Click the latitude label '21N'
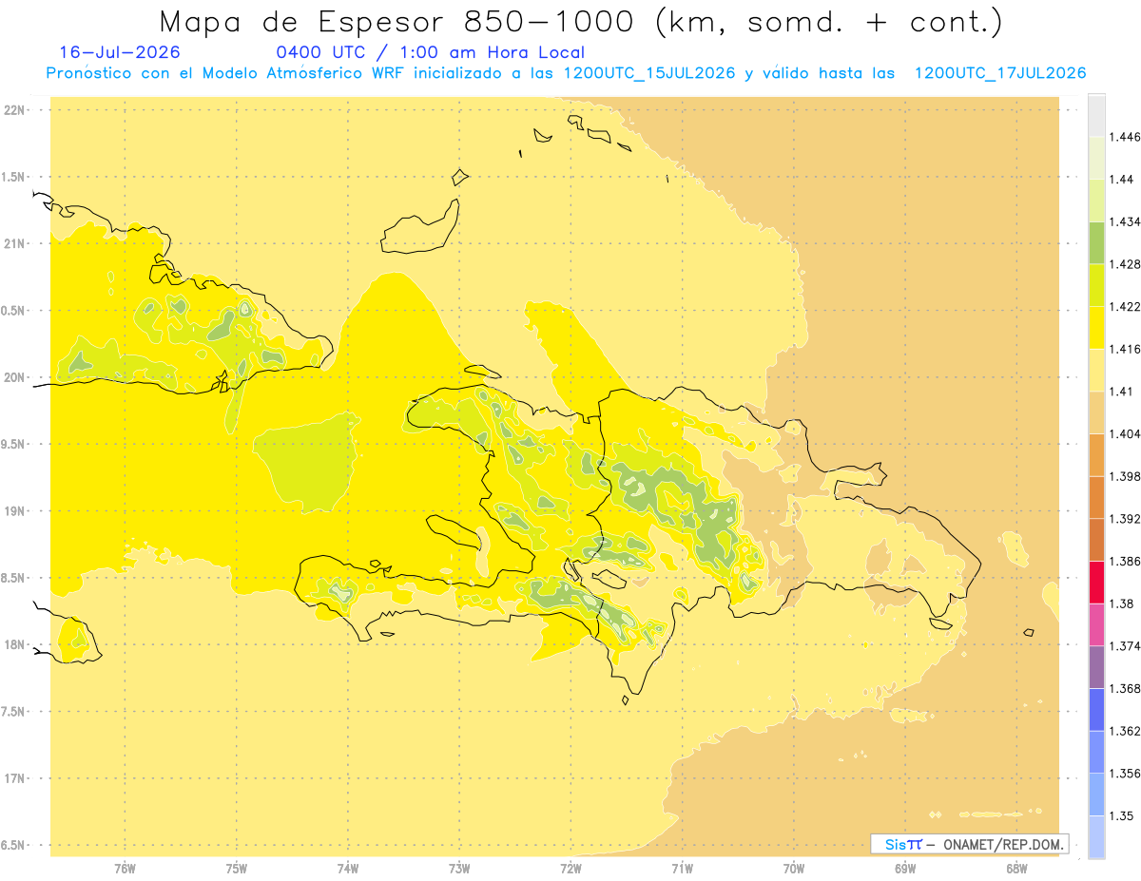This screenshot has width=1141, height=881. coord(13,243)
